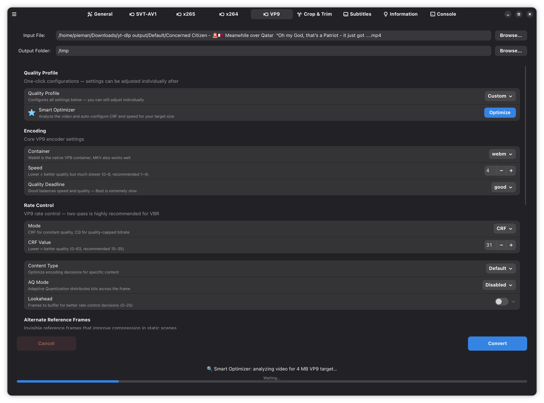This screenshot has height=403, width=544.
Task: Expand the Lookahead row options
Action: pos(514,302)
